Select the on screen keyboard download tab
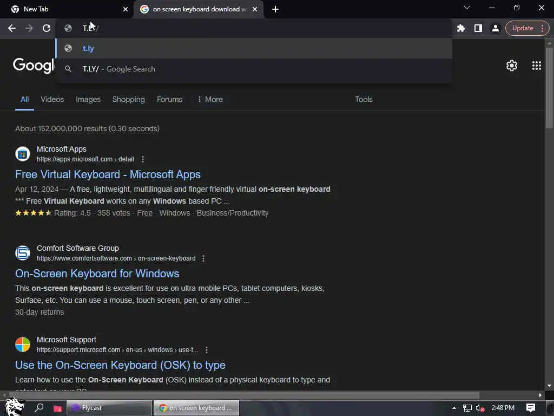The width and height of the screenshot is (554, 416). 198,9
